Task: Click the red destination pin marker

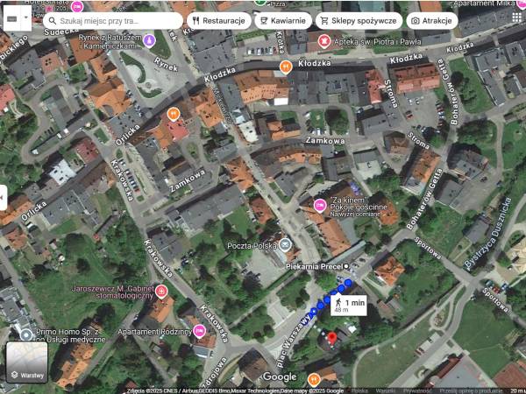Action: 331,338
